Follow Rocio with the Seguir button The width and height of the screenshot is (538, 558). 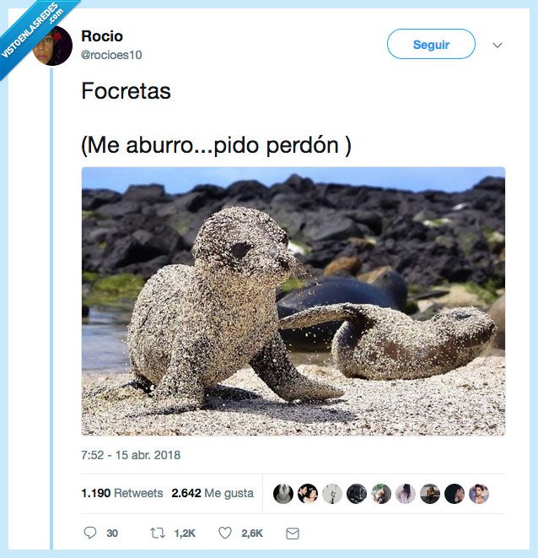[x=431, y=44]
